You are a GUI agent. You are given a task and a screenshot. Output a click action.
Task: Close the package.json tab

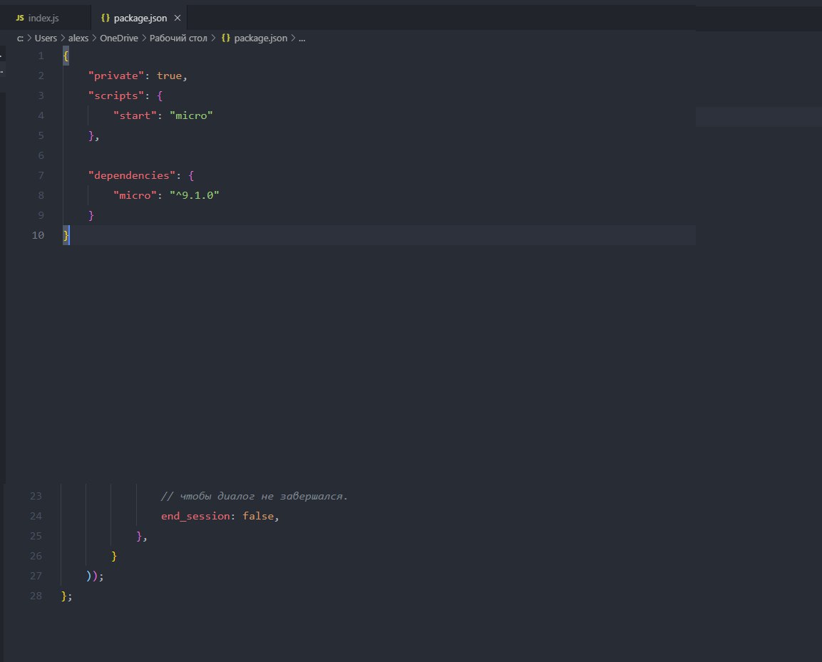[x=177, y=18]
